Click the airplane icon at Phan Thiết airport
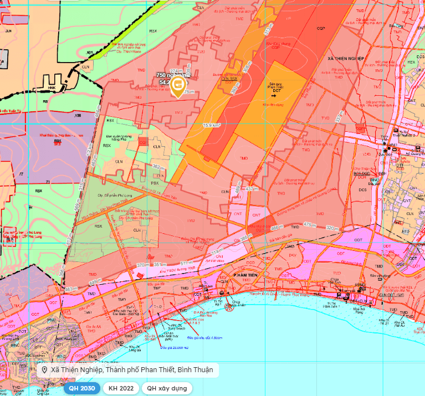This screenshot has height=396, width=425. tap(273, 96)
